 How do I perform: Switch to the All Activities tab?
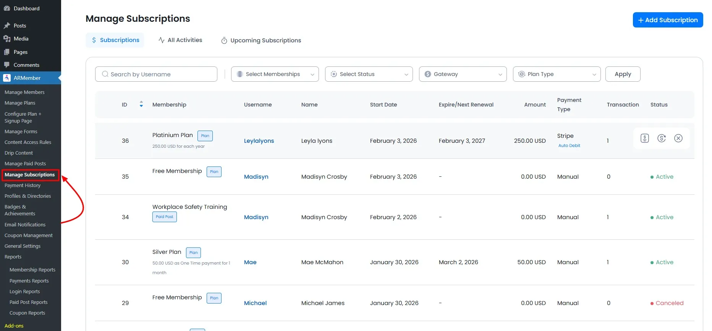pyautogui.click(x=180, y=40)
